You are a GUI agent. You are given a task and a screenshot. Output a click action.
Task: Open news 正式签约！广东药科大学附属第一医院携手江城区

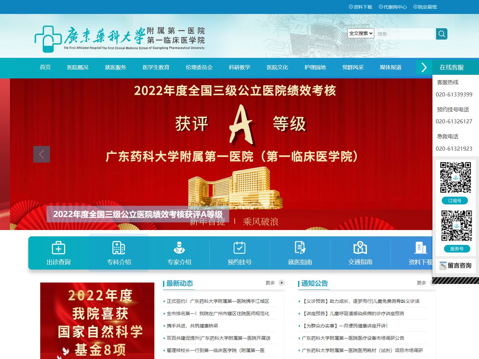pyautogui.click(x=218, y=301)
